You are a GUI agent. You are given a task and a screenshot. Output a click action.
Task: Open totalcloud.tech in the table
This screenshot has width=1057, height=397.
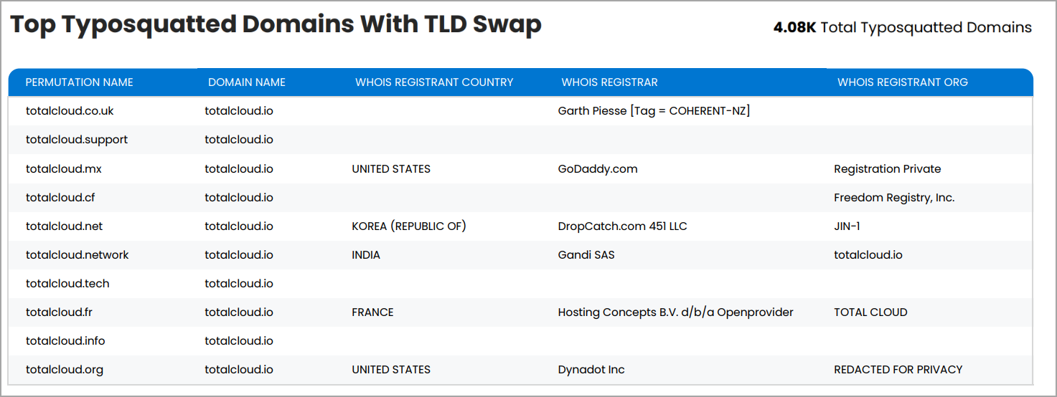(67, 284)
